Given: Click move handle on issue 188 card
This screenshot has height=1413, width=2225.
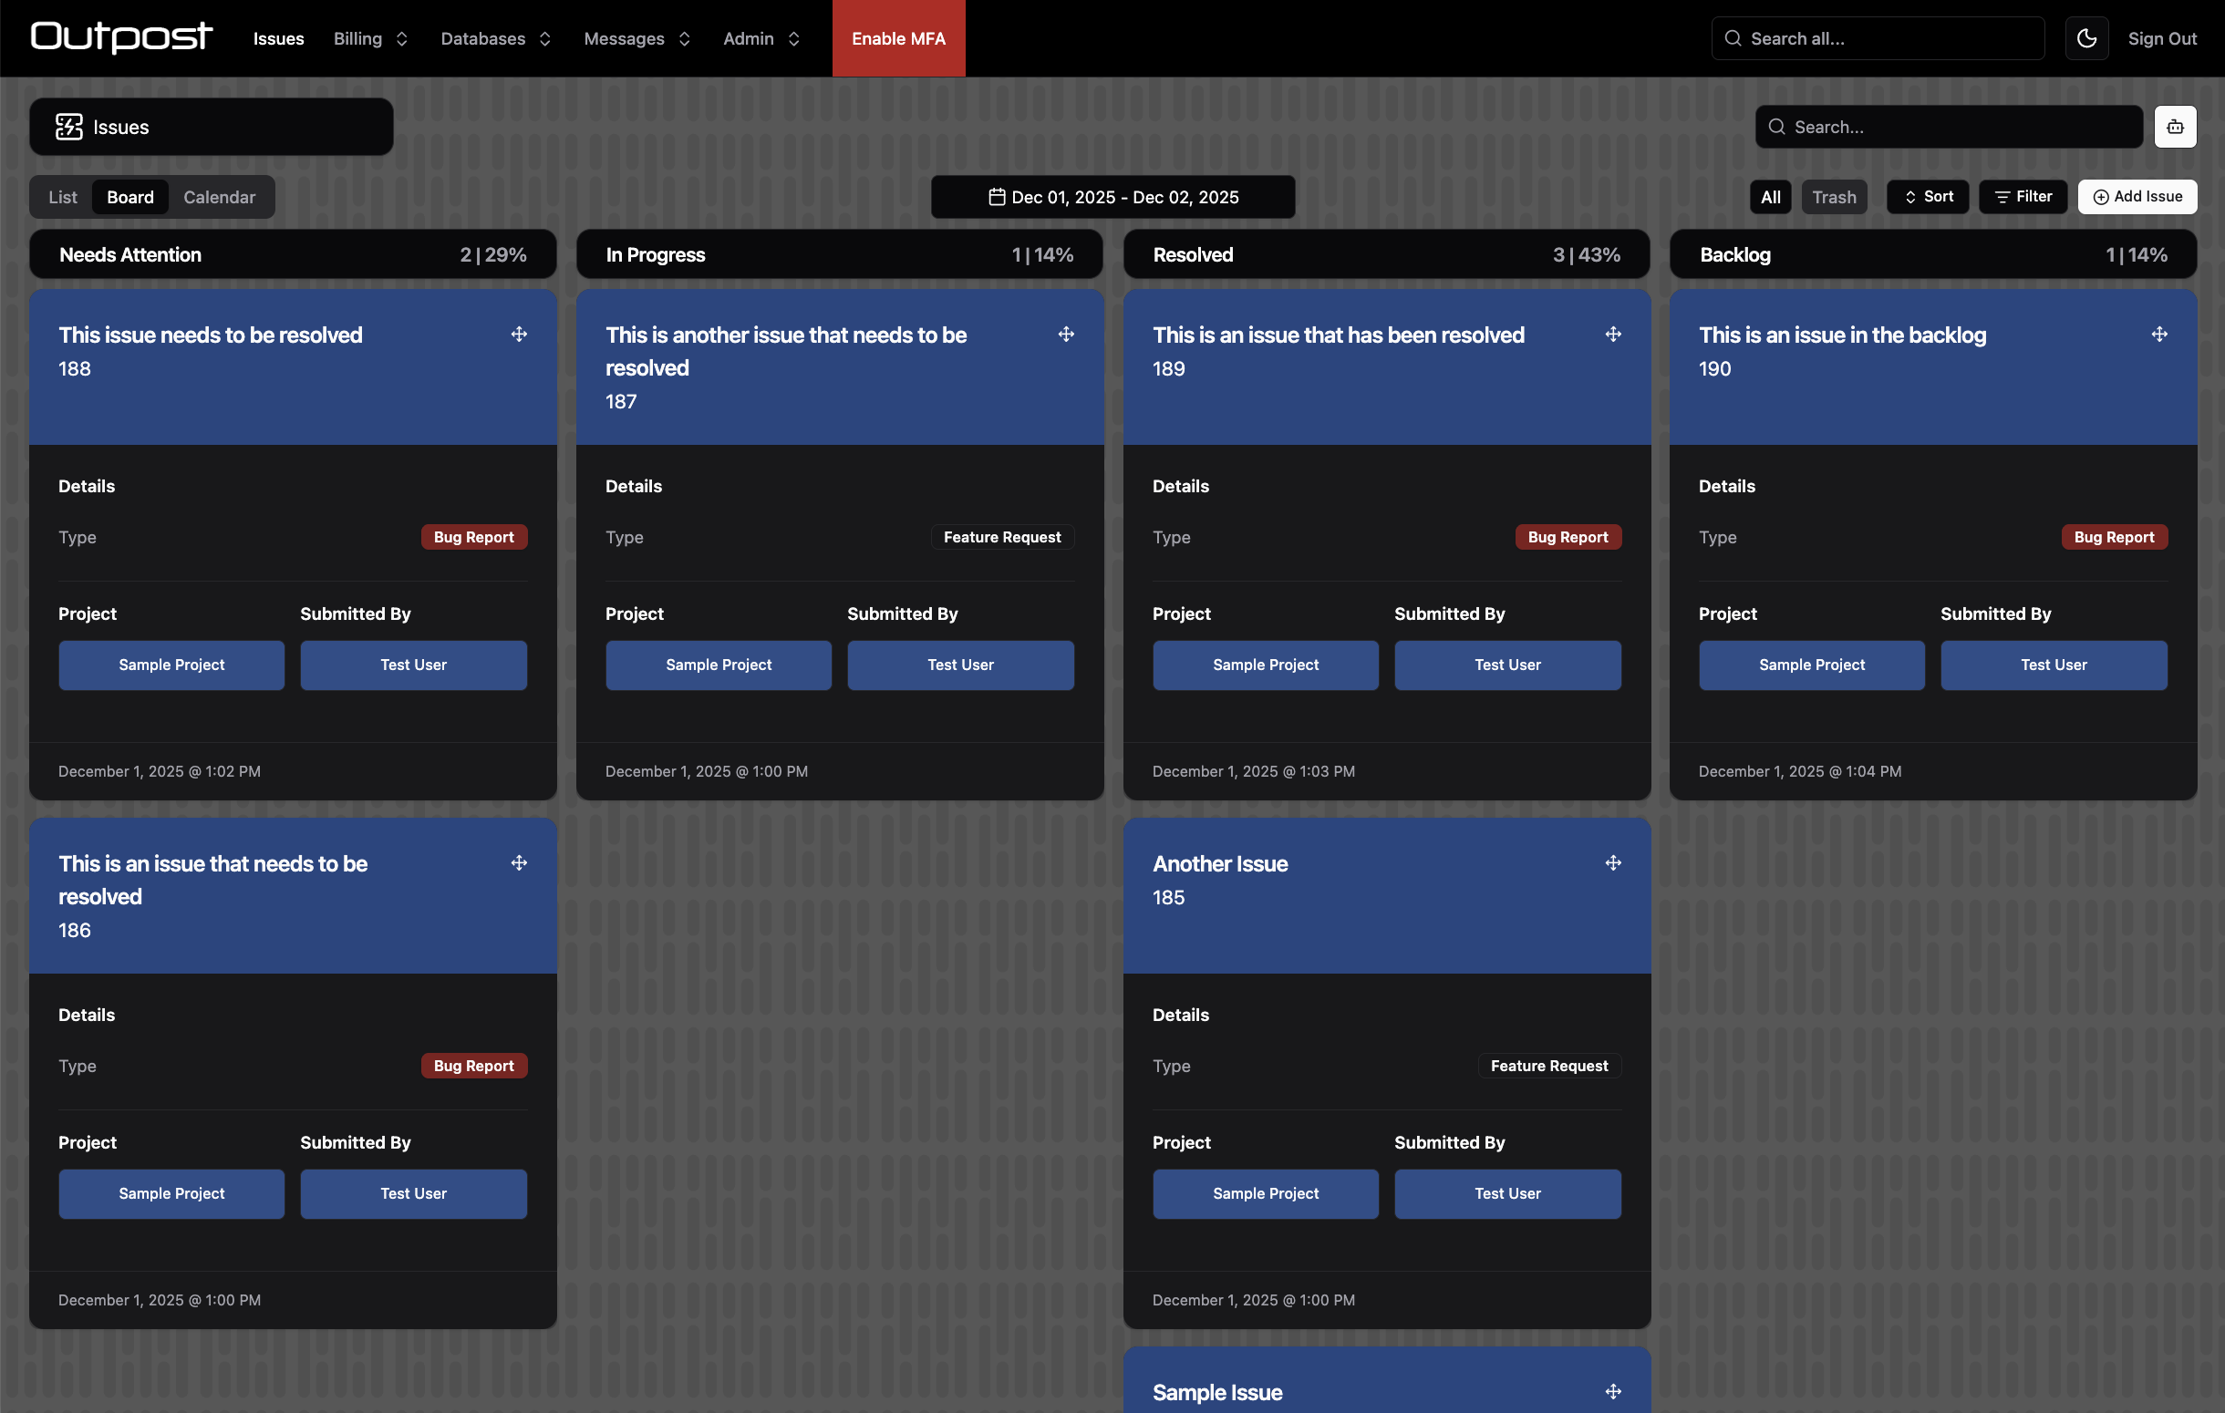Looking at the screenshot, I should click(x=518, y=335).
